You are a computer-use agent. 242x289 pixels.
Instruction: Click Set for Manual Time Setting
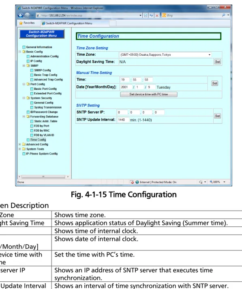(x=214, y=83)
